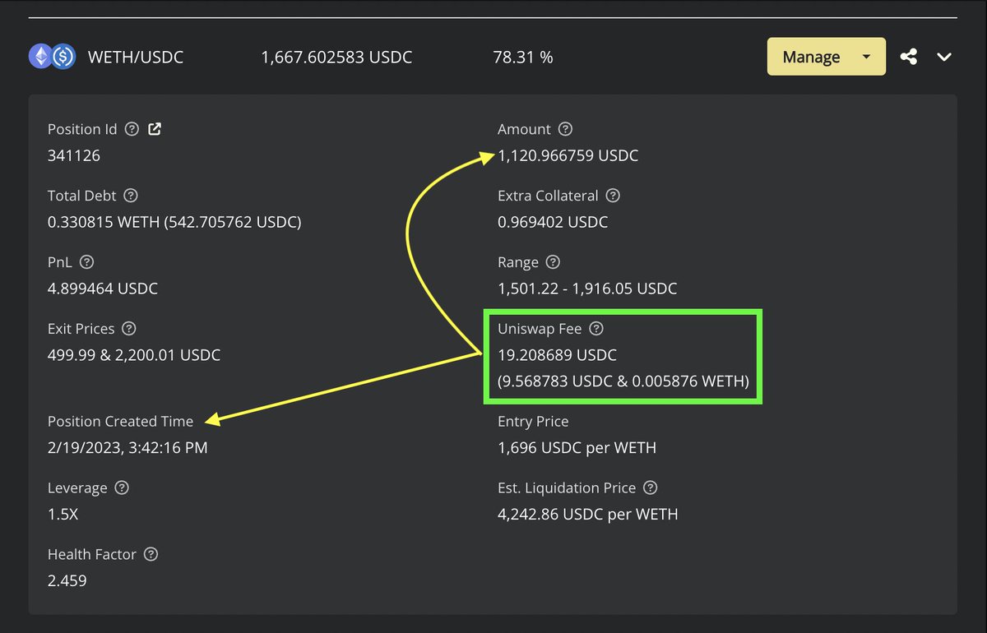Share the WETH/USDC position
Screen dimensions: 987x633
click(x=909, y=57)
